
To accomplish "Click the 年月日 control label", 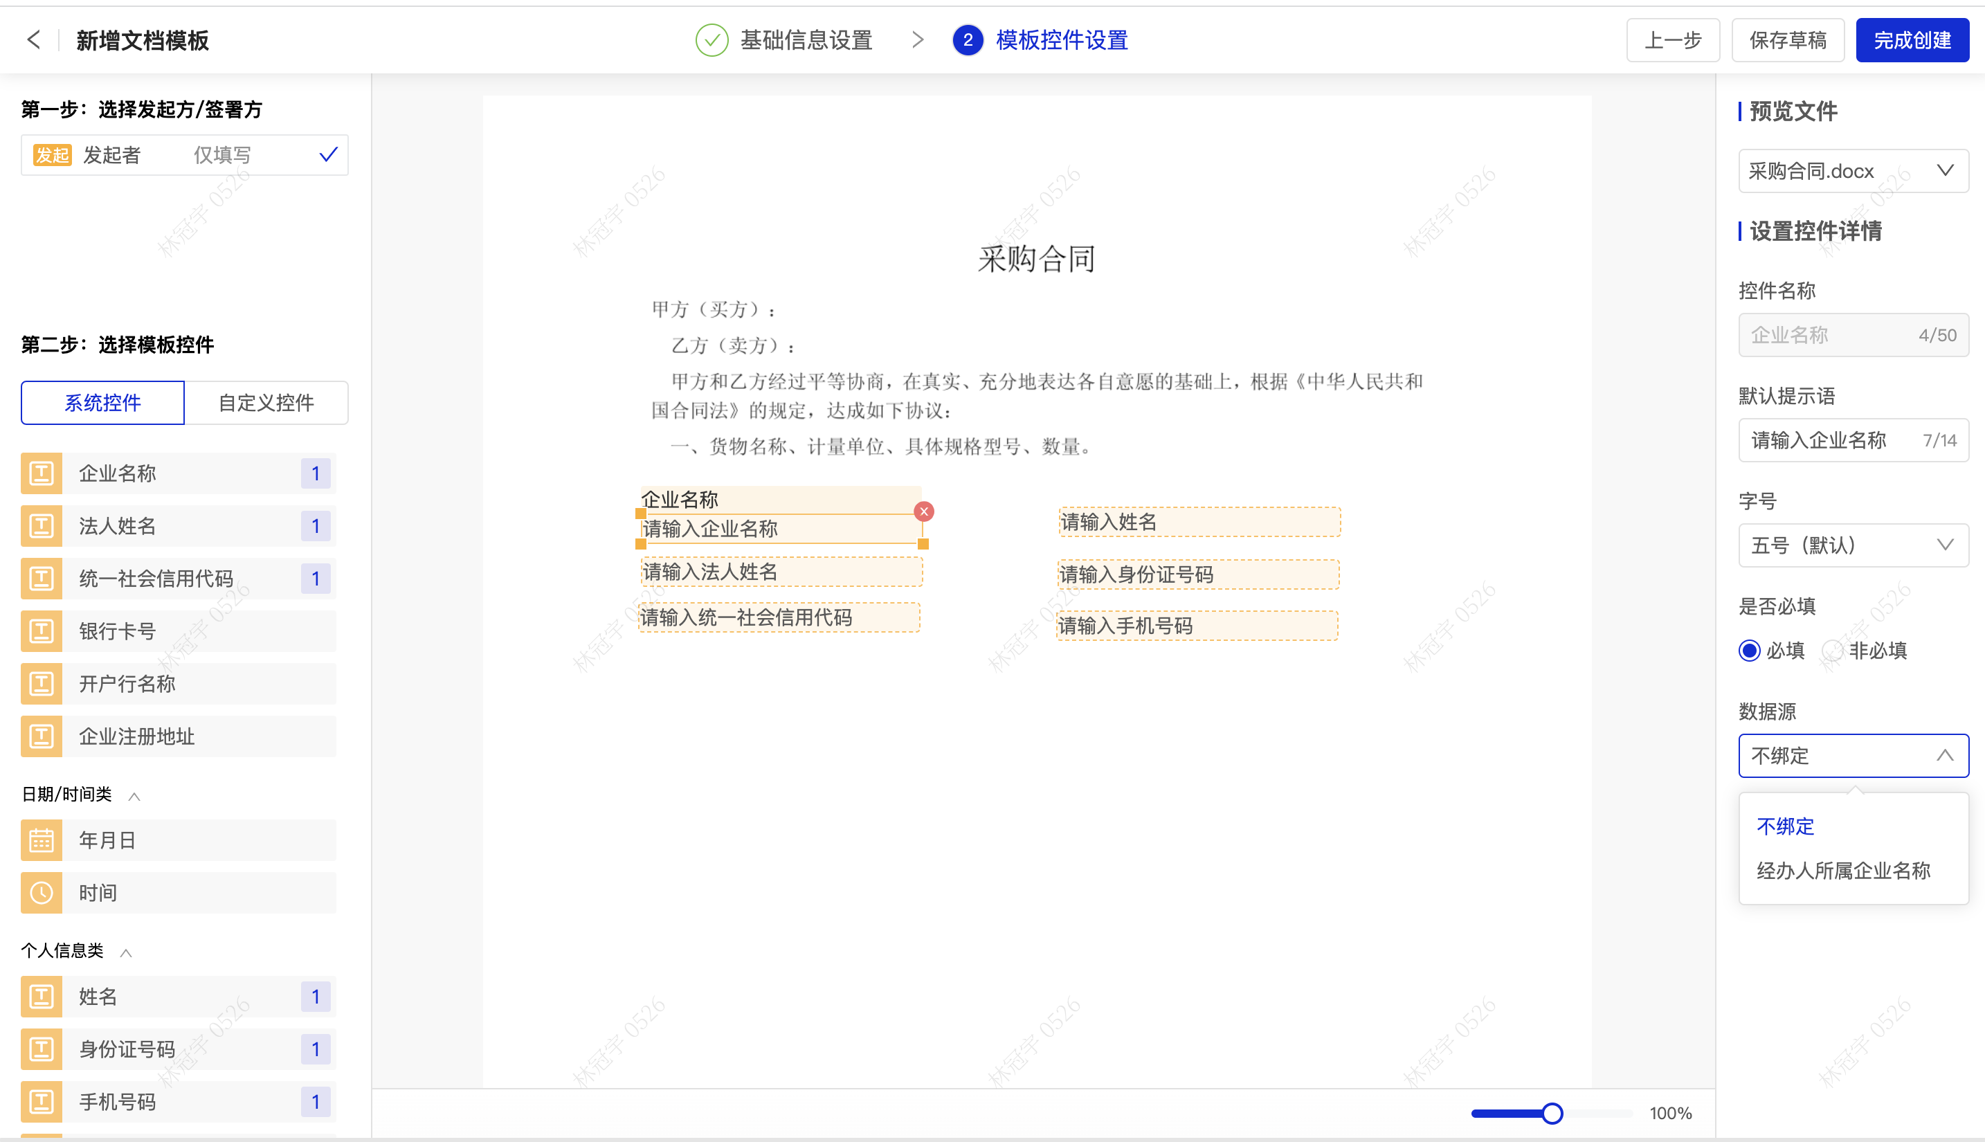I will coord(107,841).
